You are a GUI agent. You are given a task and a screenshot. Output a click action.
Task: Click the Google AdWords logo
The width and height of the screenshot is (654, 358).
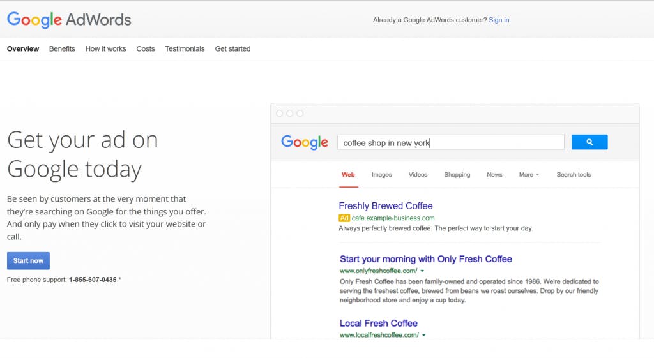tap(69, 20)
